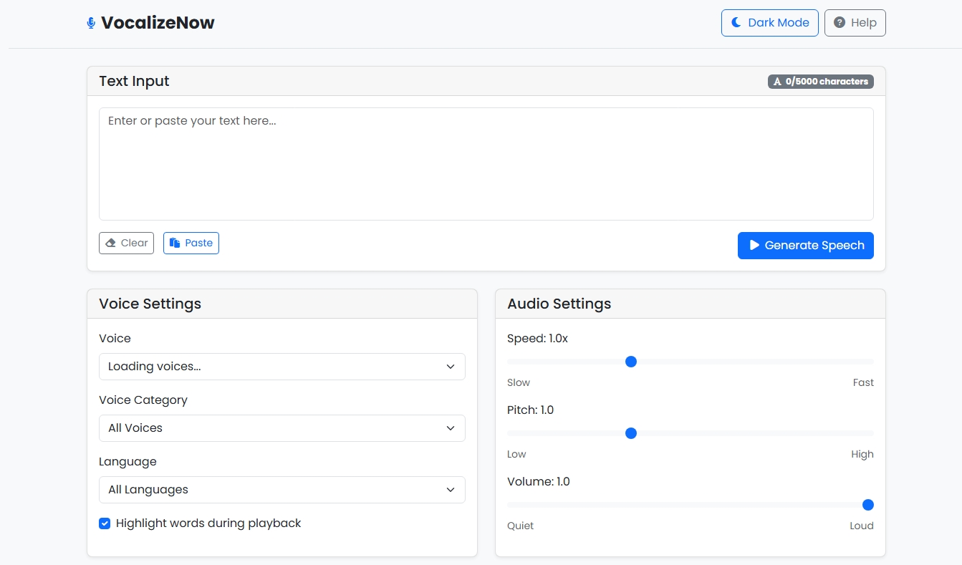Click the Voice Category field label

coord(143,400)
